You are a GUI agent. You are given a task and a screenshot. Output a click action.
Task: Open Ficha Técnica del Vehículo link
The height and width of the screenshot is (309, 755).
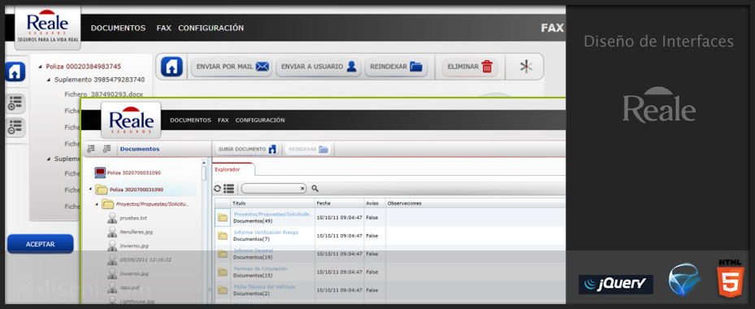(265, 287)
